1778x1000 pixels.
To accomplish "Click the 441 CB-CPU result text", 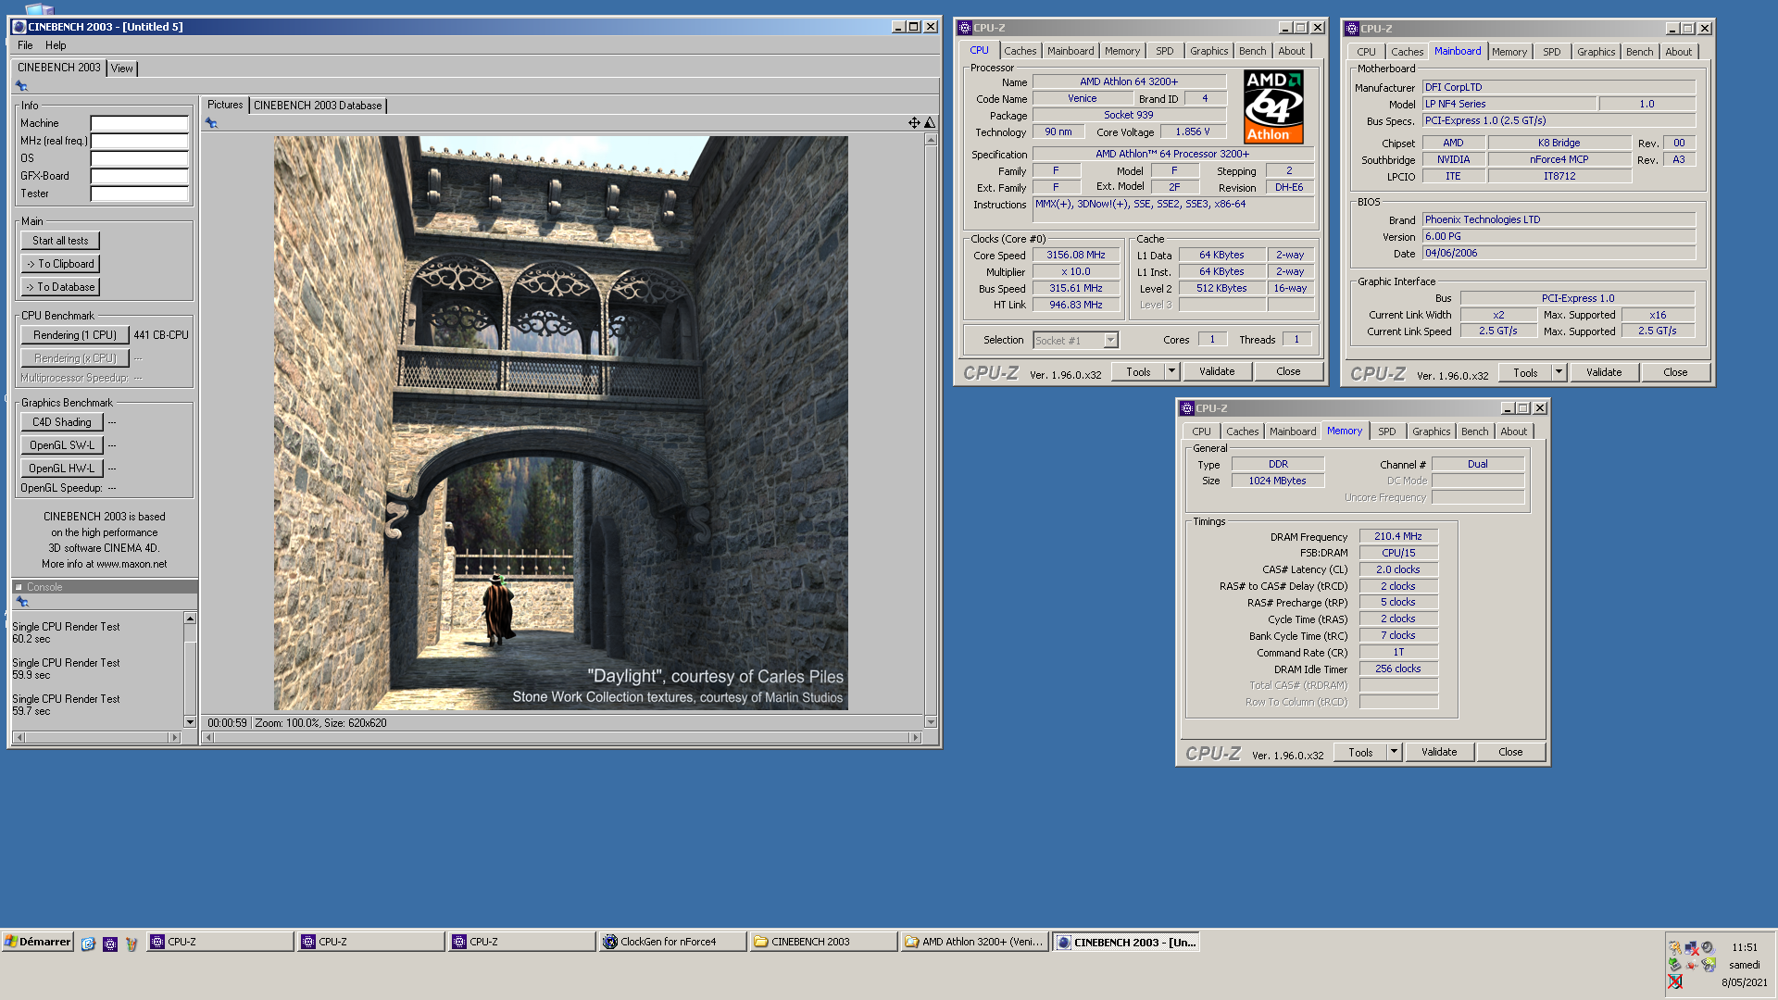I will pos(160,335).
